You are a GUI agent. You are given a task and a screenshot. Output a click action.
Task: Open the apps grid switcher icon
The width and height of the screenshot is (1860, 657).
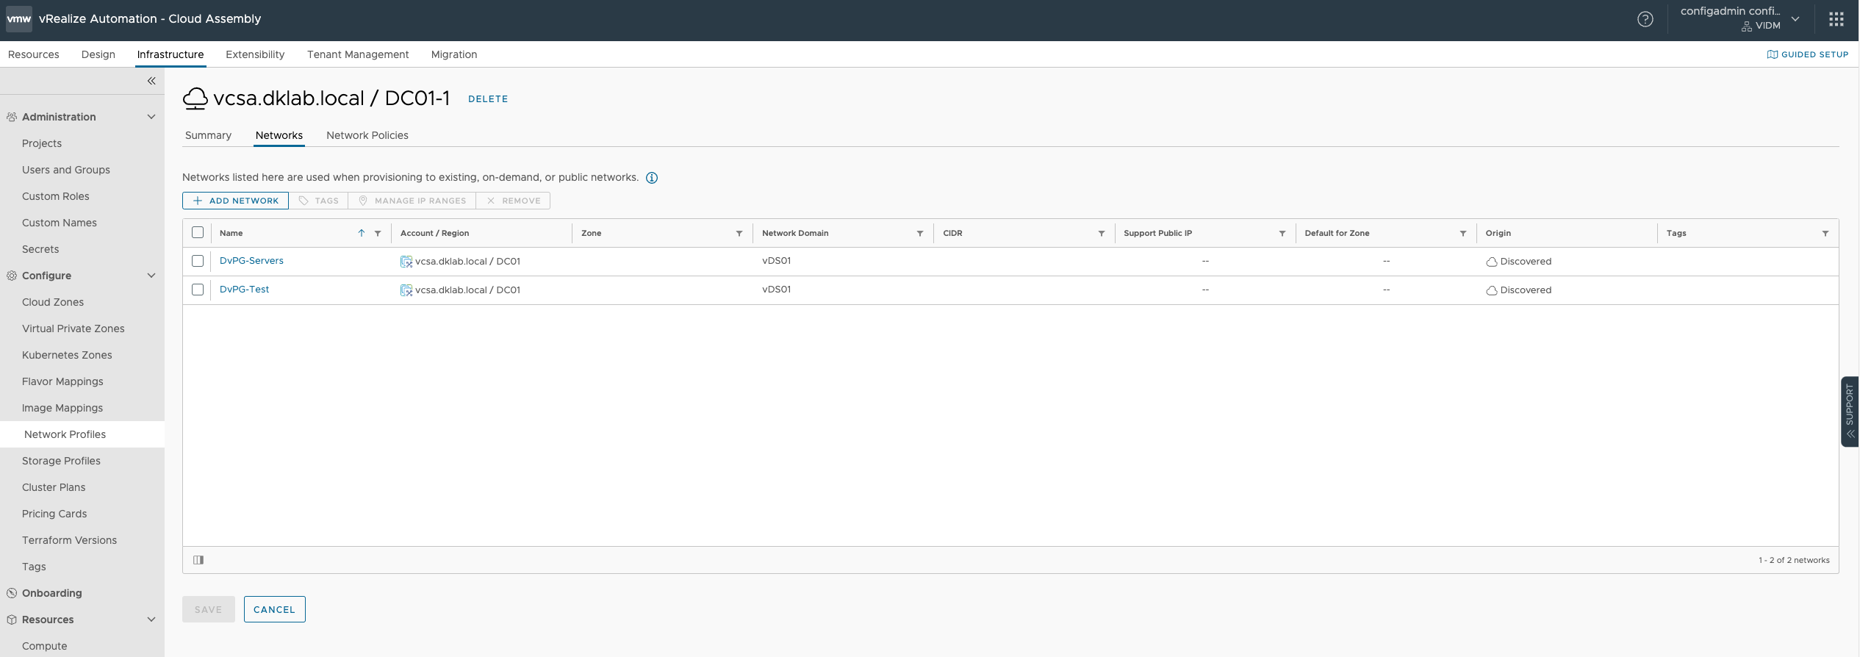pos(1836,19)
